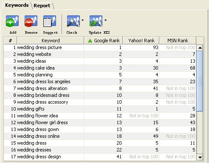Click MSN 'Not in top 100' for wedding dress alteration
Image resolution: width=209 pixels, height=163 pixels.
coord(181,88)
